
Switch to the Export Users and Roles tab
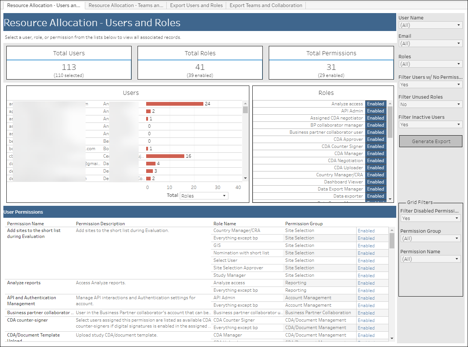[196, 5]
